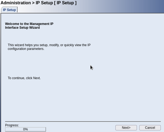The width and height of the screenshot is (164, 132).
Task: Click the 'This wizard helps you setup' sentence
Action: coord(49,45)
